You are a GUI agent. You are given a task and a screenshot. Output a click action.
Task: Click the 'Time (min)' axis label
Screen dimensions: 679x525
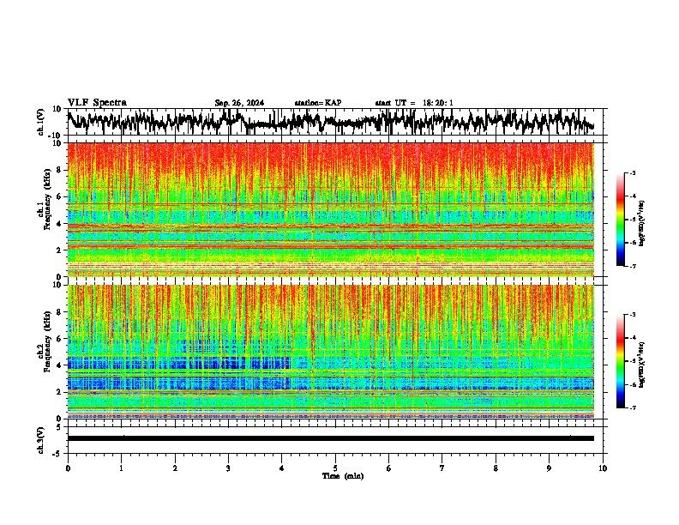coord(343,476)
